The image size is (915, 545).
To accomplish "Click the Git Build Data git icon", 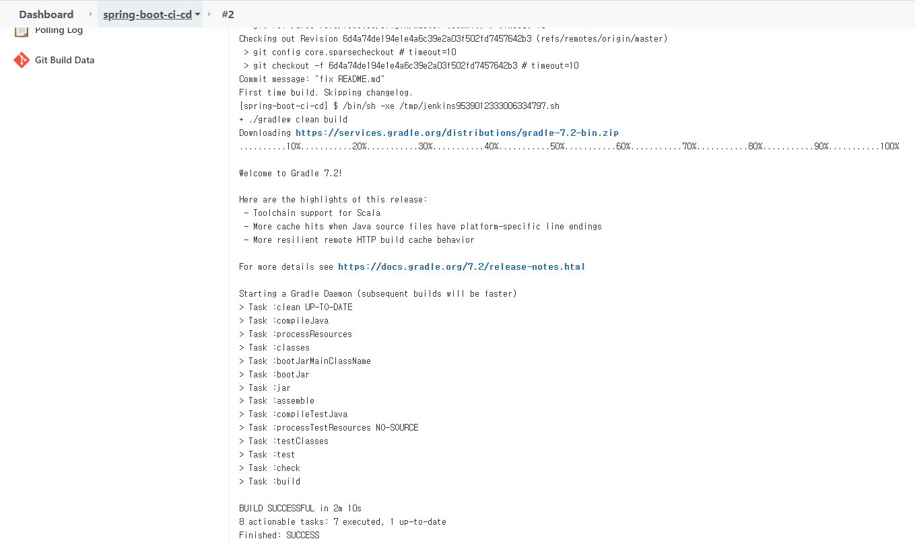I will 22,60.
